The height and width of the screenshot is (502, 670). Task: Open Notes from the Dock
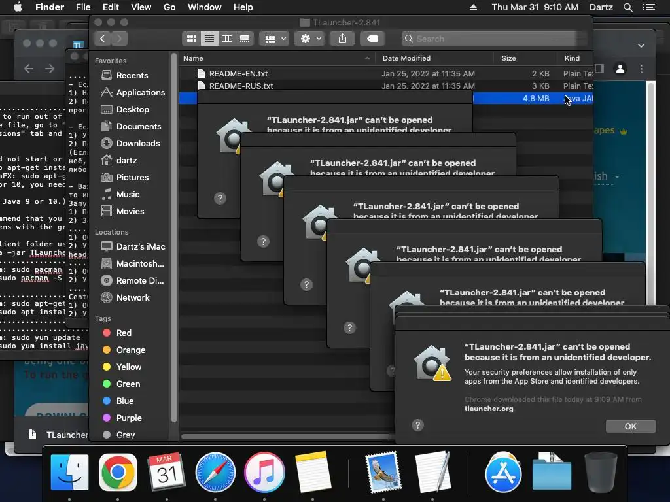pyautogui.click(x=313, y=472)
